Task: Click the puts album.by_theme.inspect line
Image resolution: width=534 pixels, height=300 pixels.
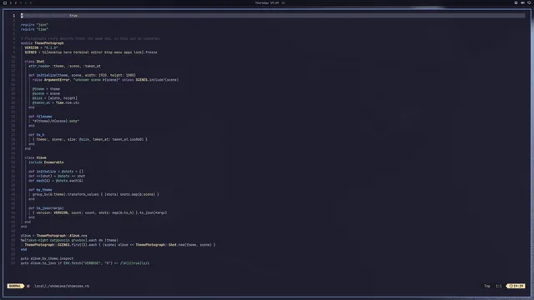Action: pos(47,258)
